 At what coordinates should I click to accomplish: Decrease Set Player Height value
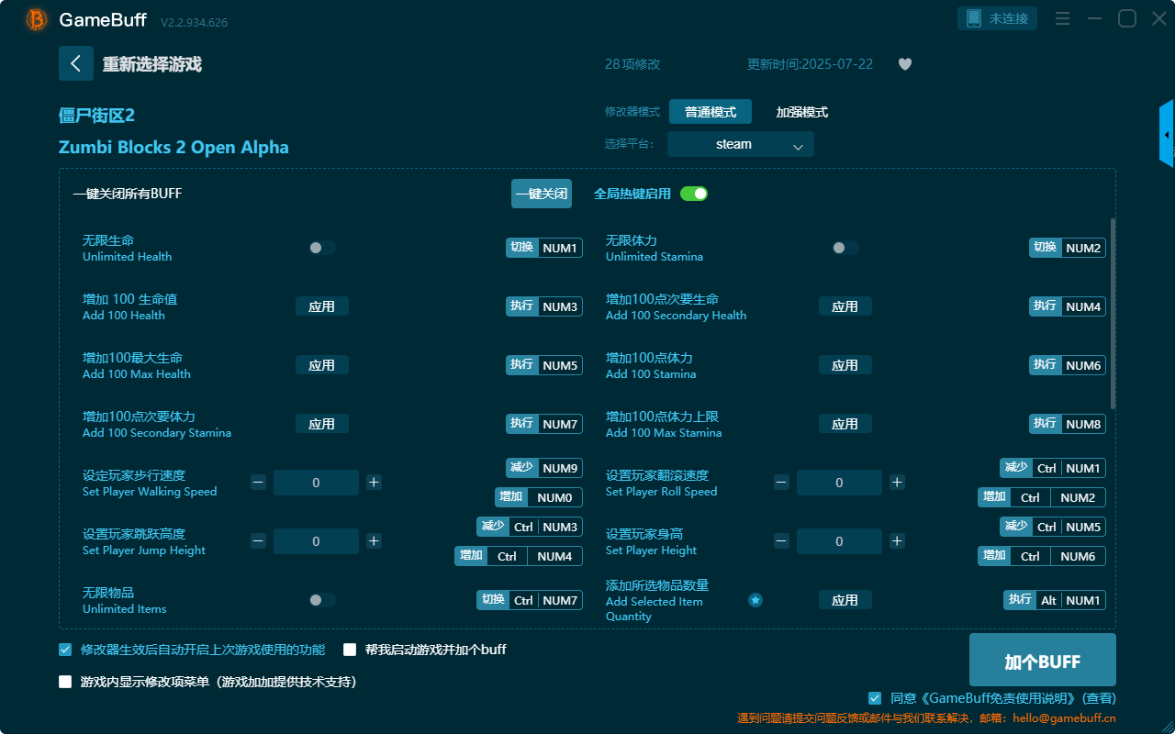click(x=782, y=541)
